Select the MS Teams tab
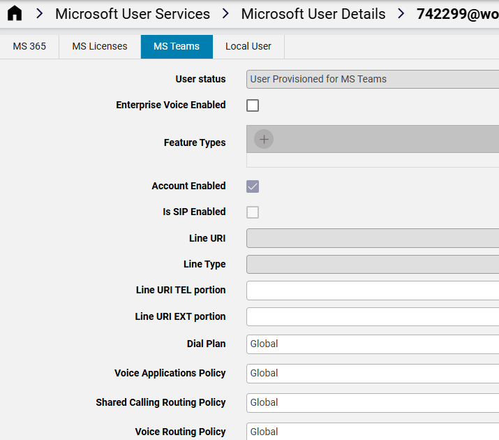Image resolution: width=499 pixels, height=440 pixels. click(177, 47)
